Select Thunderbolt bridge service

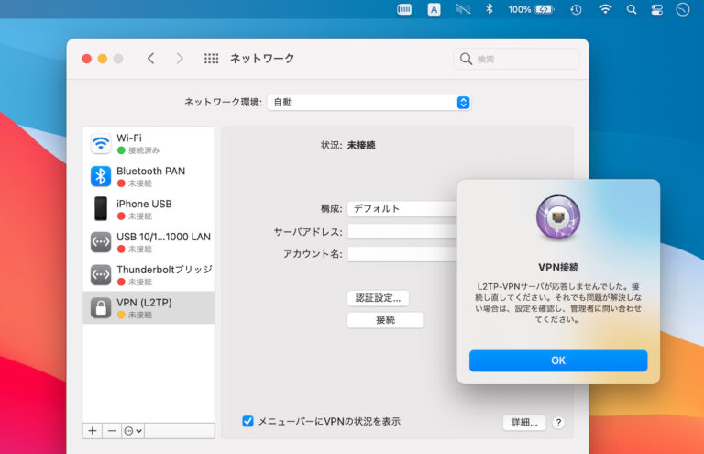[x=148, y=275]
